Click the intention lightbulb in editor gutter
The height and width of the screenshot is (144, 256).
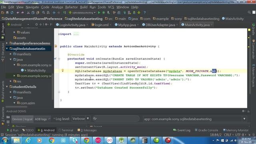(x=62, y=70)
